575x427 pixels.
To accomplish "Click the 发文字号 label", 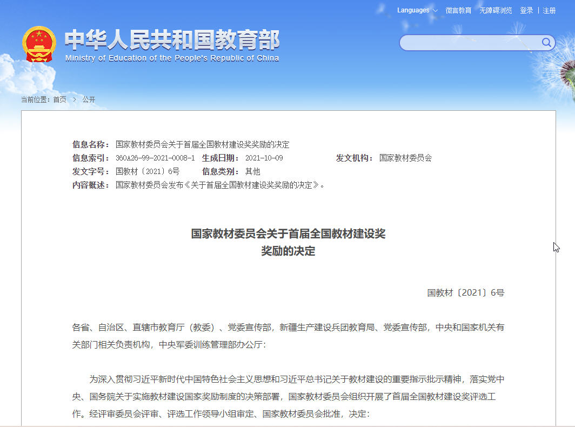I will pyautogui.click(x=91, y=171).
